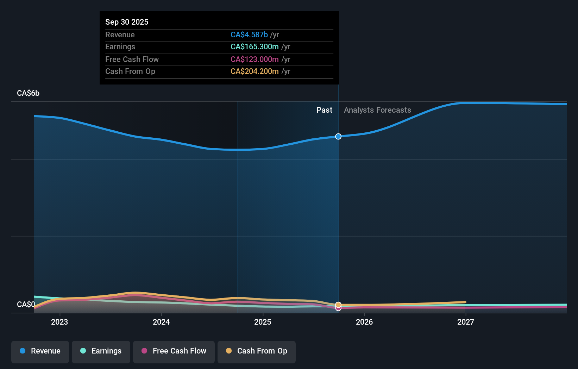This screenshot has height=369, width=578.
Task: Click the Past label
Action: click(x=324, y=110)
